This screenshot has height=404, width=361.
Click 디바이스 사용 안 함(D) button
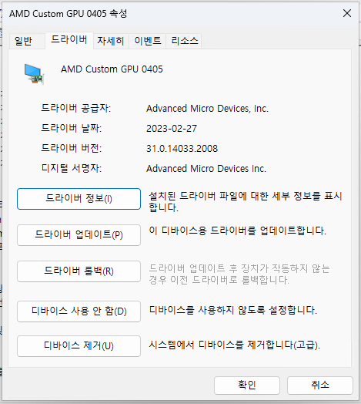79,311
